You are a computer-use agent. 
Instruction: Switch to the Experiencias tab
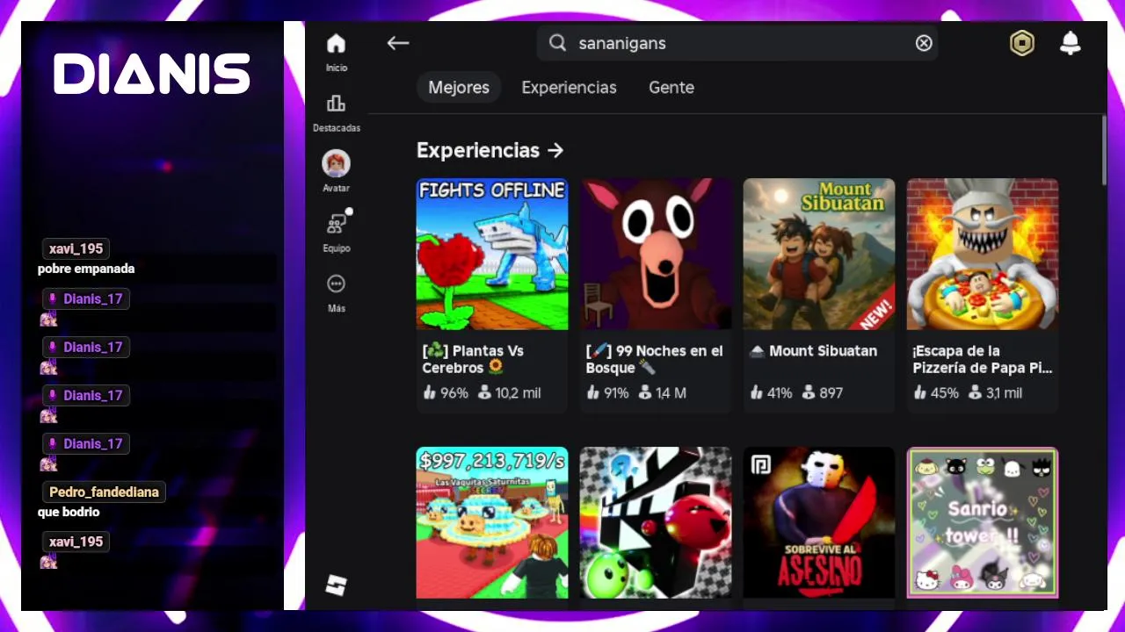click(x=570, y=88)
